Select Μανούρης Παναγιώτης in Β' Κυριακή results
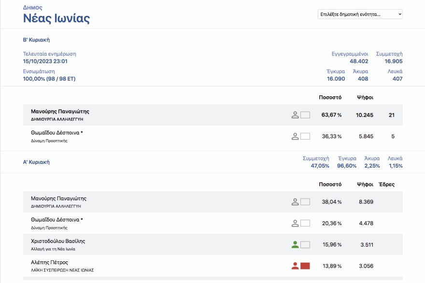This screenshot has height=283, width=425. 60,112
